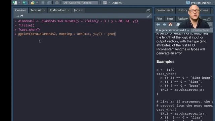Click the Open File folder icon
Screen dimensions: 215x121
[33, 3]
